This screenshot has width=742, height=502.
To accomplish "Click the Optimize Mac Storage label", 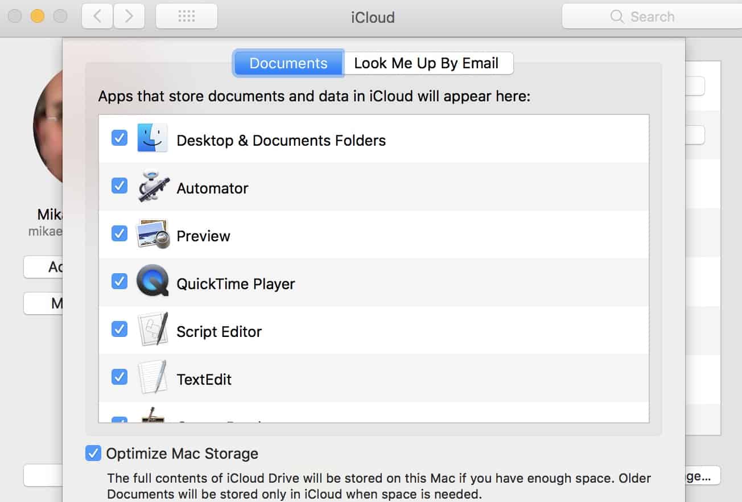I will click(182, 454).
